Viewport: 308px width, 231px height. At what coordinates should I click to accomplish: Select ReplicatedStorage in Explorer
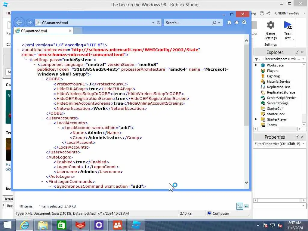tap(281, 92)
